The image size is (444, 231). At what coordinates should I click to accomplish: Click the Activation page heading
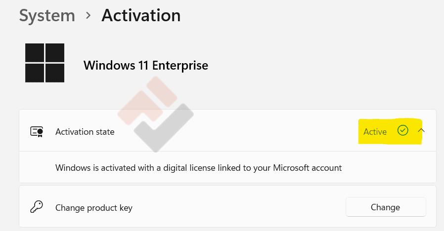[x=141, y=16]
